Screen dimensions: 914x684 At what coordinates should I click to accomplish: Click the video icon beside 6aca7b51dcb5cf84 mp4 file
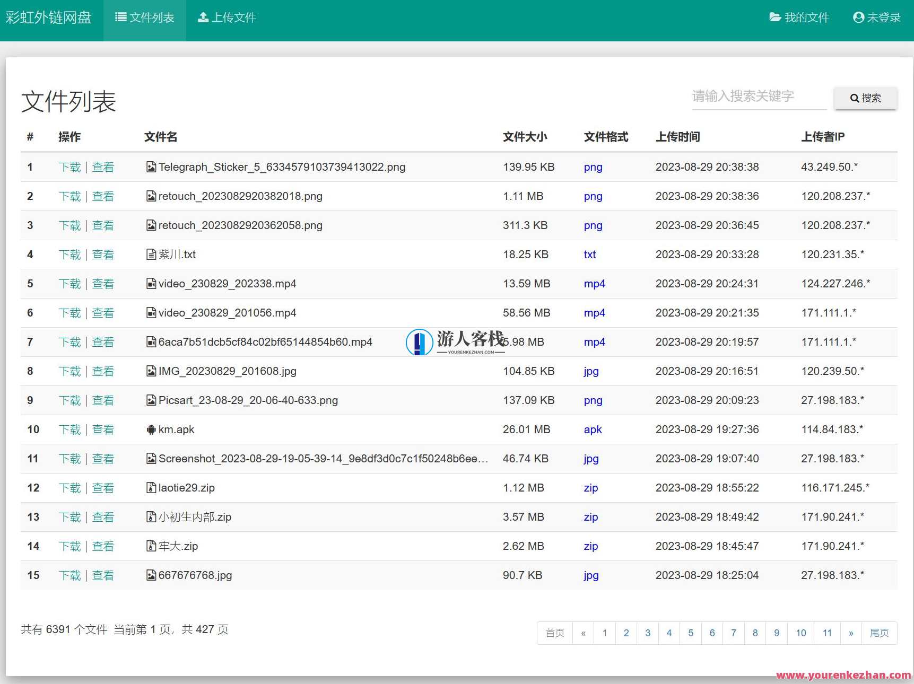(151, 342)
